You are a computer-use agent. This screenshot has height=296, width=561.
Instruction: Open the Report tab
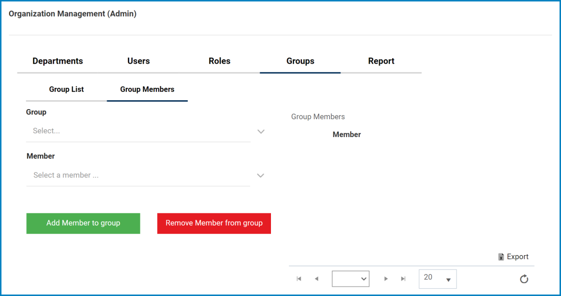(x=381, y=61)
